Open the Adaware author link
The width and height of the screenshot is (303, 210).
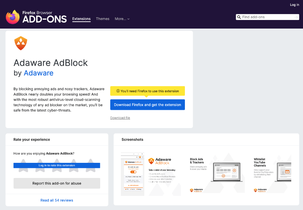pos(39,73)
